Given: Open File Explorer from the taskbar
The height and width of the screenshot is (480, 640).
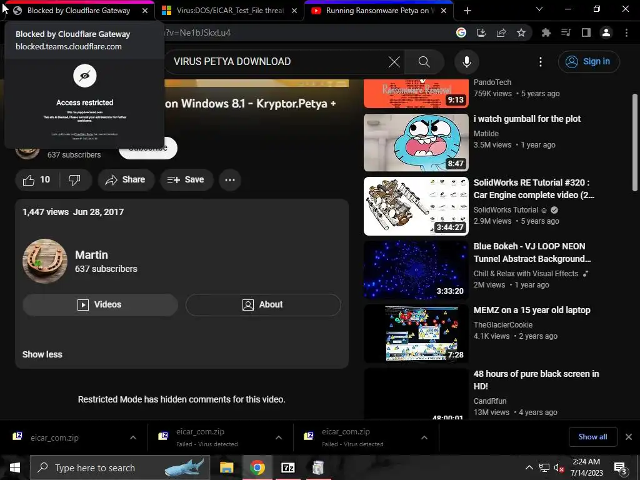Looking at the screenshot, I should coord(226,467).
